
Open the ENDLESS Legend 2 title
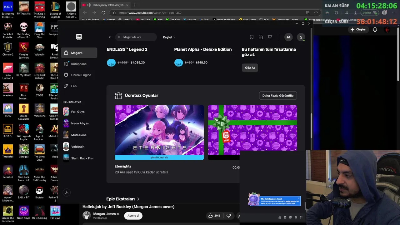[127, 49]
